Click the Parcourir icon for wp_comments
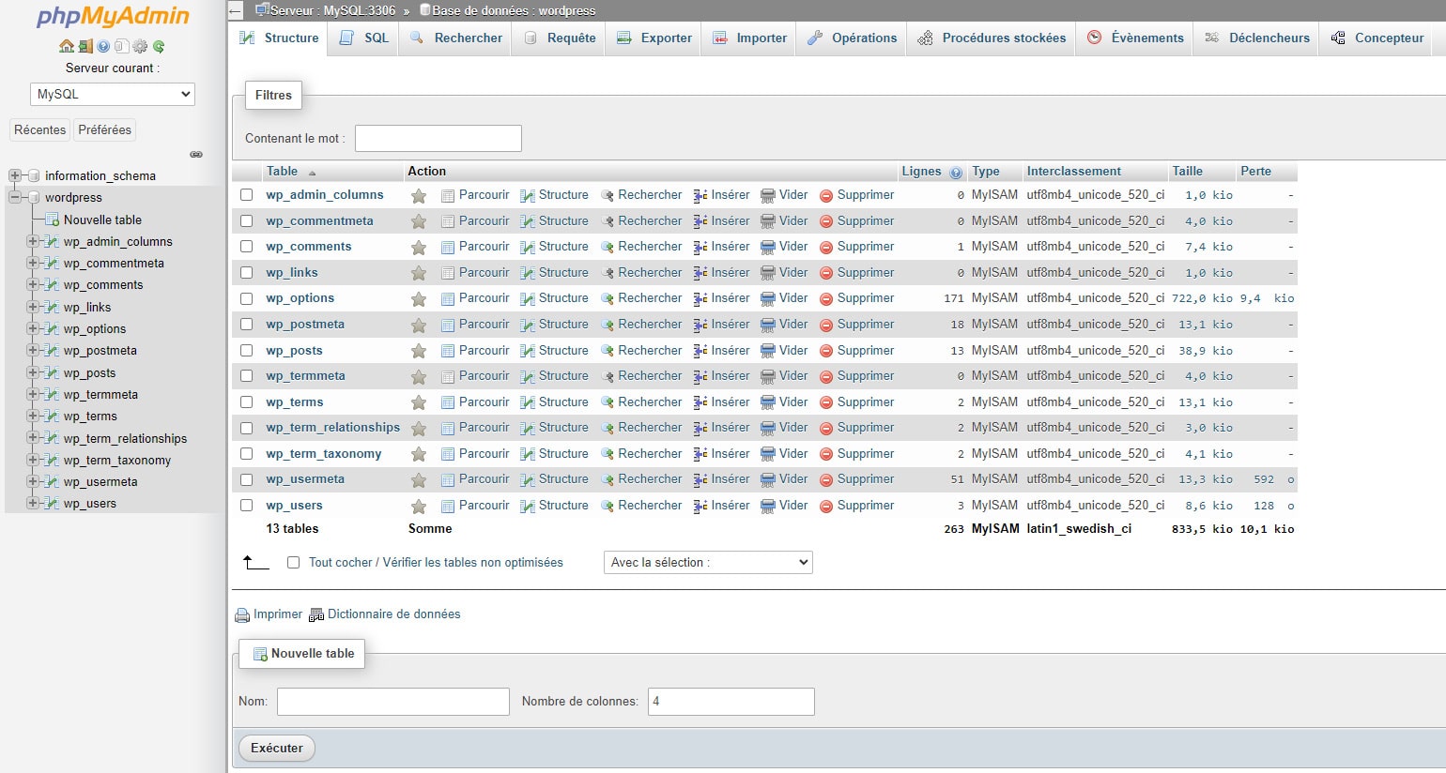The width and height of the screenshot is (1446, 773). [x=448, y=248]
